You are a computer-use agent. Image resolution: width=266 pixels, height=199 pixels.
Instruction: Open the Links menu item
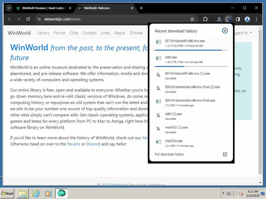tap(105, 33)
